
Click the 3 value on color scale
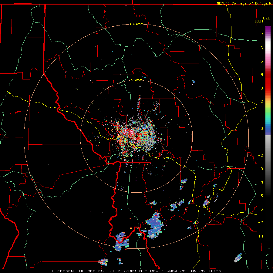point(262,88)
